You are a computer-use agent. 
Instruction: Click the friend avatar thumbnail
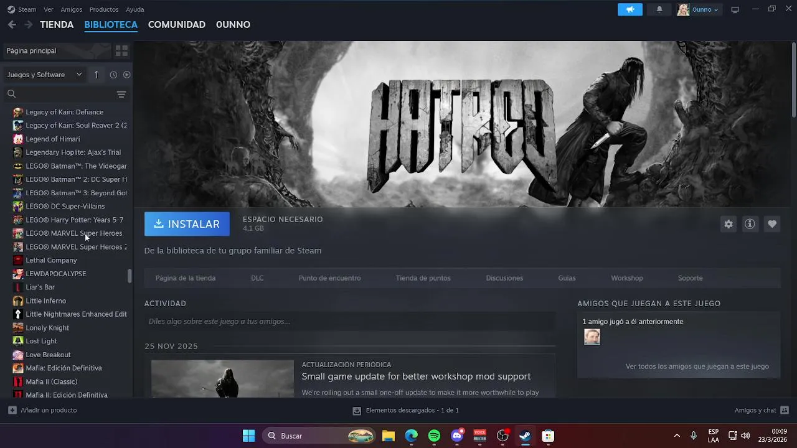[x=592, y=337]
